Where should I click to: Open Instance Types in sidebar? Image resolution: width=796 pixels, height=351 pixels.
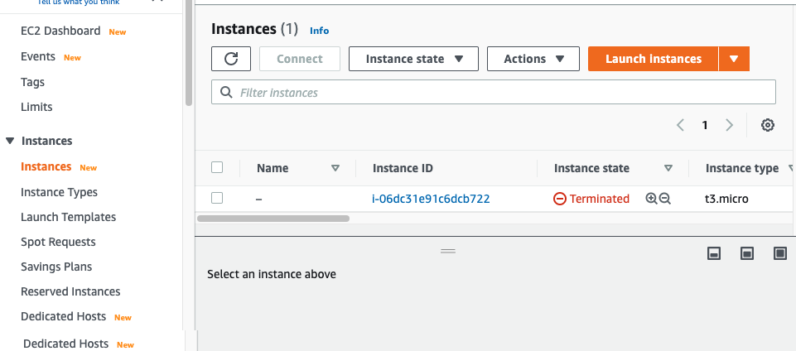59,192
